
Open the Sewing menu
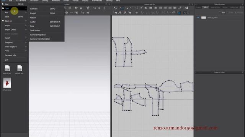(x=45, y=1)
